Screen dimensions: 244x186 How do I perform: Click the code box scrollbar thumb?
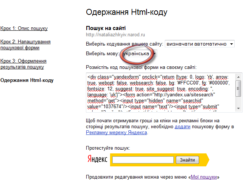[x=238, y=89]
